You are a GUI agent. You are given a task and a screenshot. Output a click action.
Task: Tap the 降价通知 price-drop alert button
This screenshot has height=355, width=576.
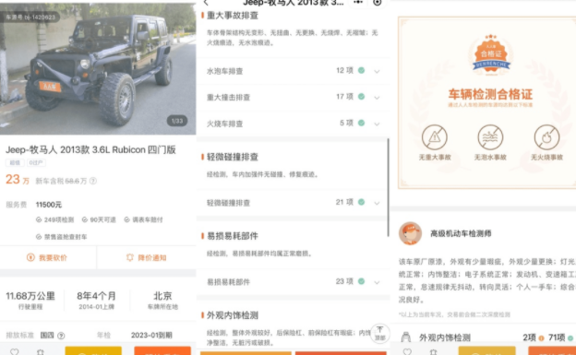click(x=146, y=257)
